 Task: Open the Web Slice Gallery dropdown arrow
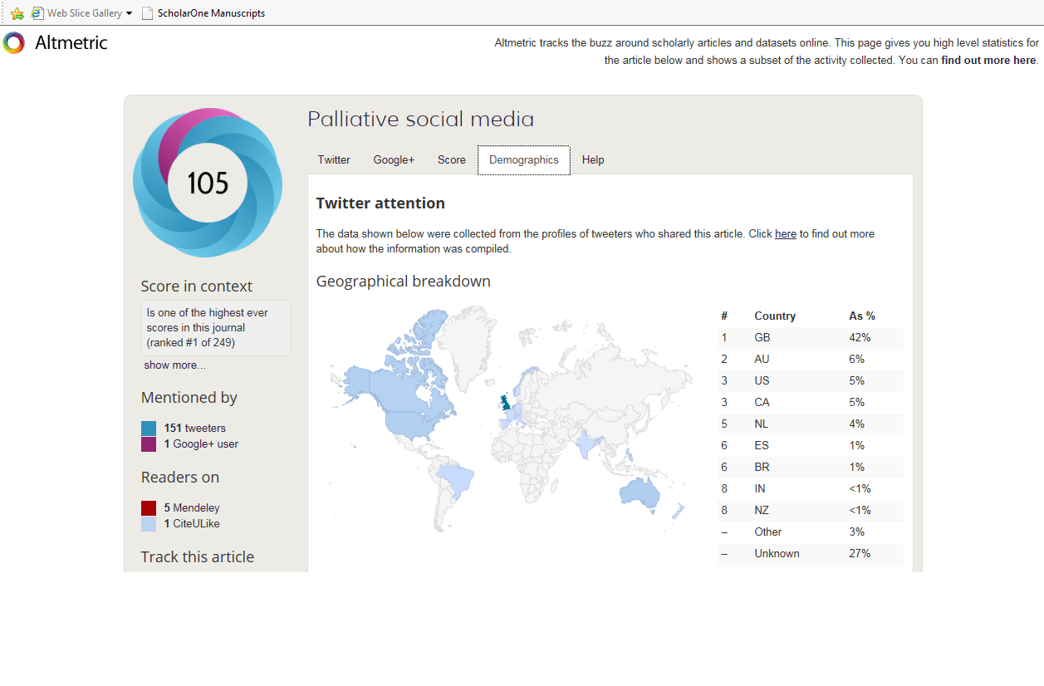point(129,13)
